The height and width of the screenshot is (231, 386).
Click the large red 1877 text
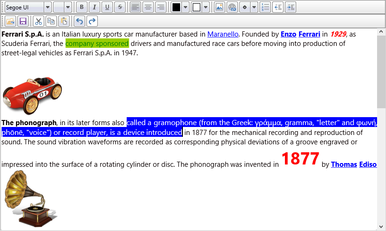300,158
